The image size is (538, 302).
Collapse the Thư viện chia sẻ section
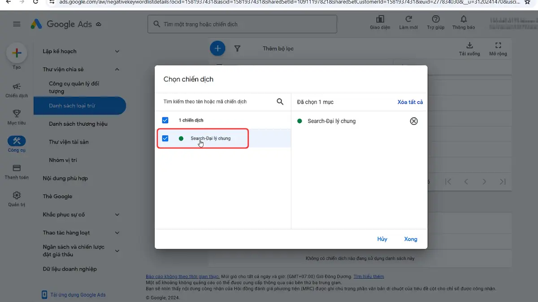117,69
